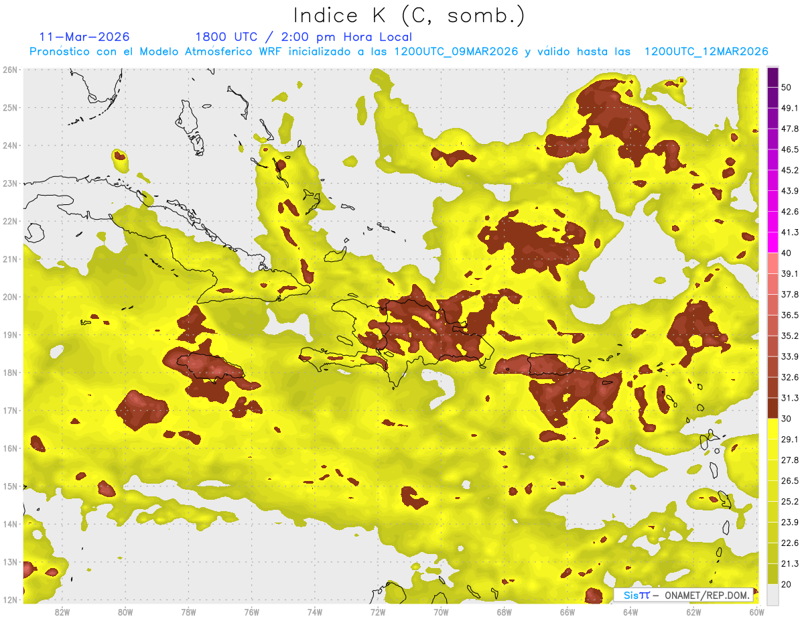
Task: Select the "13N" latitude label
Action: tap(11, 562)
